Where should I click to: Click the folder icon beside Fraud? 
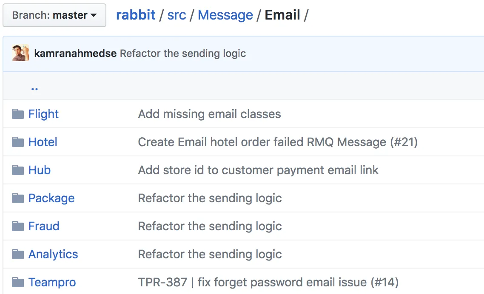coord(18,226)
